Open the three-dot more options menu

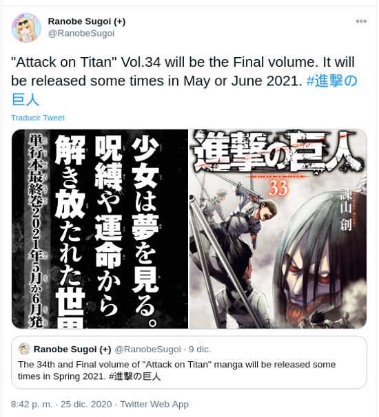361,21
